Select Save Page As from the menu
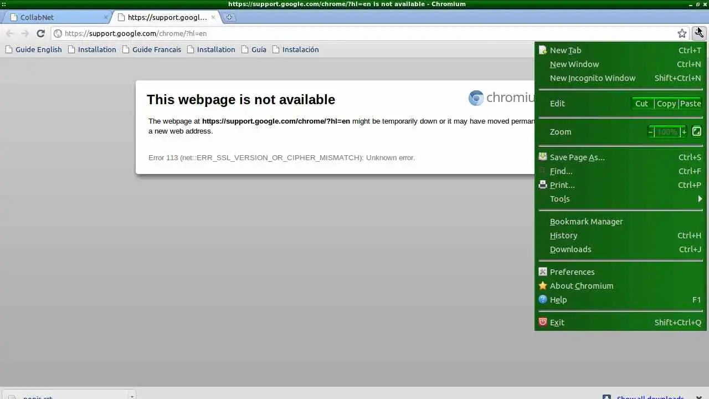709x399 pixels. pos(620,157)
